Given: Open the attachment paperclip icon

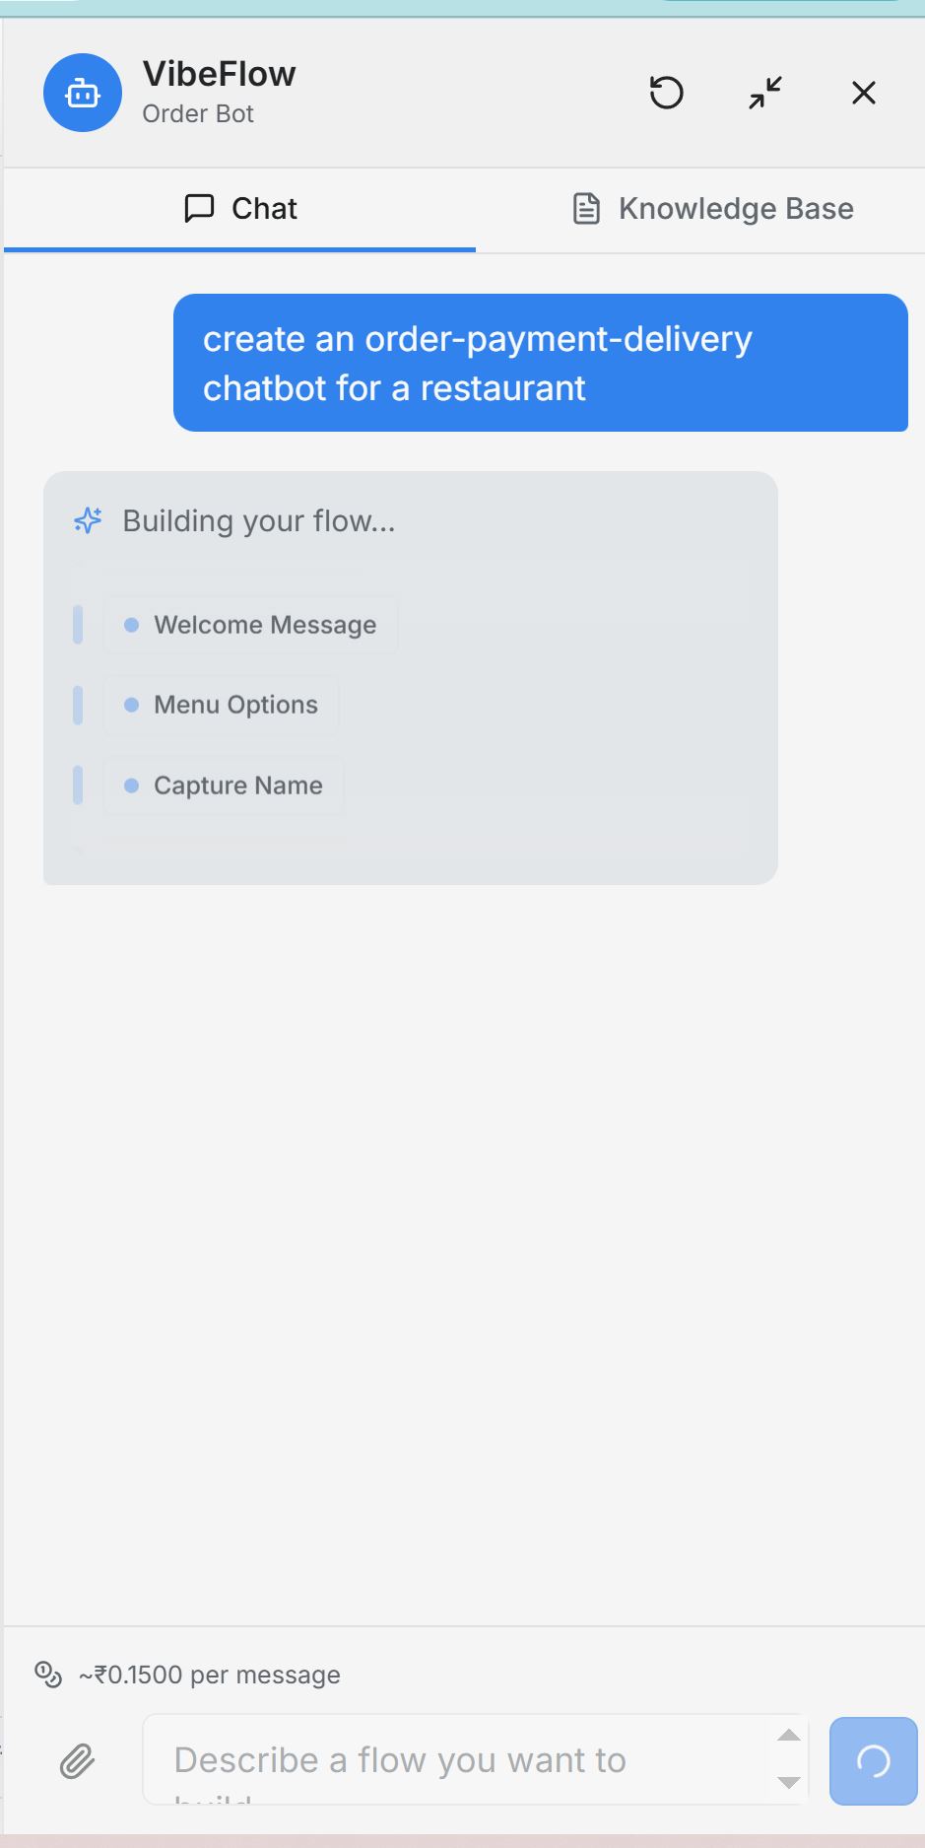Looking at the screenshot, I should click(78, 1760).
